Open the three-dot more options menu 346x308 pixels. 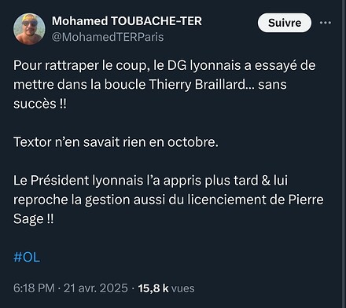pyautogui.click(x=326, y=23)
